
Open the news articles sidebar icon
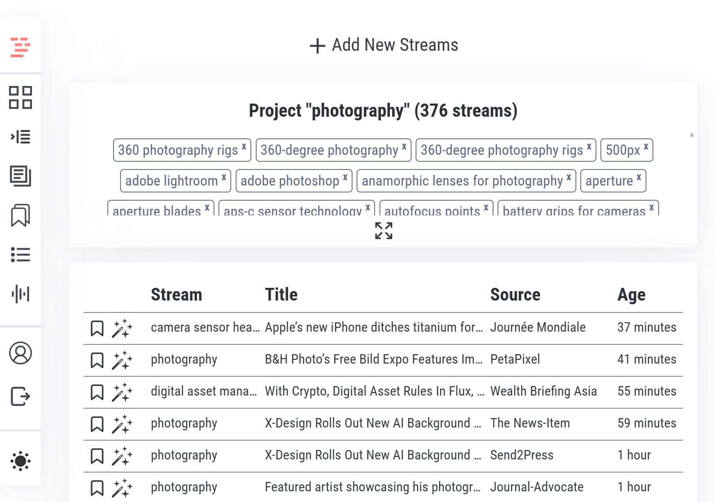pyautogui.click(x=20, y=176)
